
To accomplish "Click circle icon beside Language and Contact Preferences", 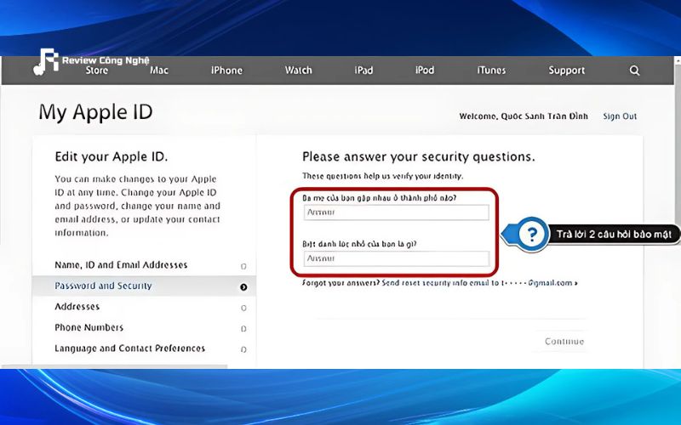I will pyautogui.click(x=243, y=349).
